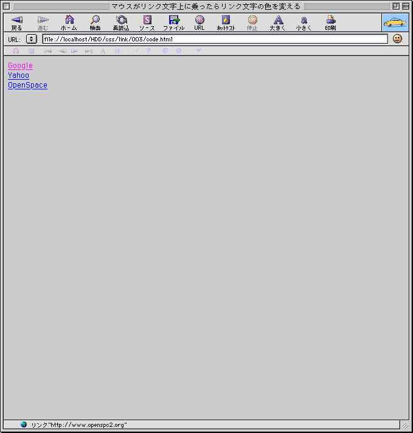Viewport: 413px width, 433px height.
Task: Open the Hotlist (ホットリスト) button
Action: pyautogui.click(x=226, y=23)
